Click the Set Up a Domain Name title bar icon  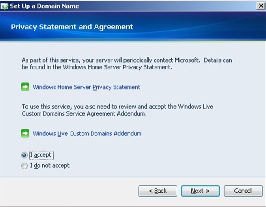point(4,6)
